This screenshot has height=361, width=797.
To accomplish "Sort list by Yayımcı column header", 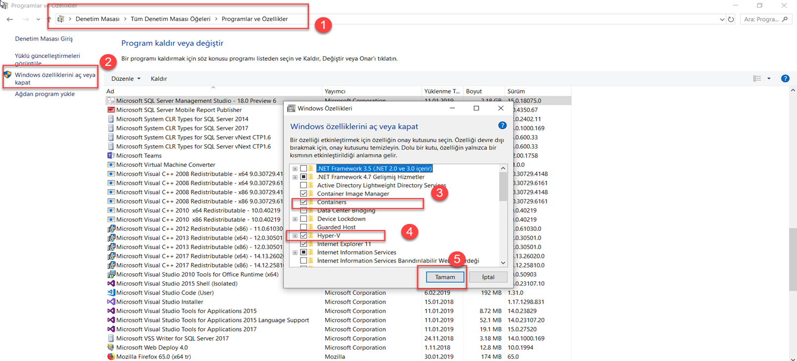I will click(x=372, y=91).
